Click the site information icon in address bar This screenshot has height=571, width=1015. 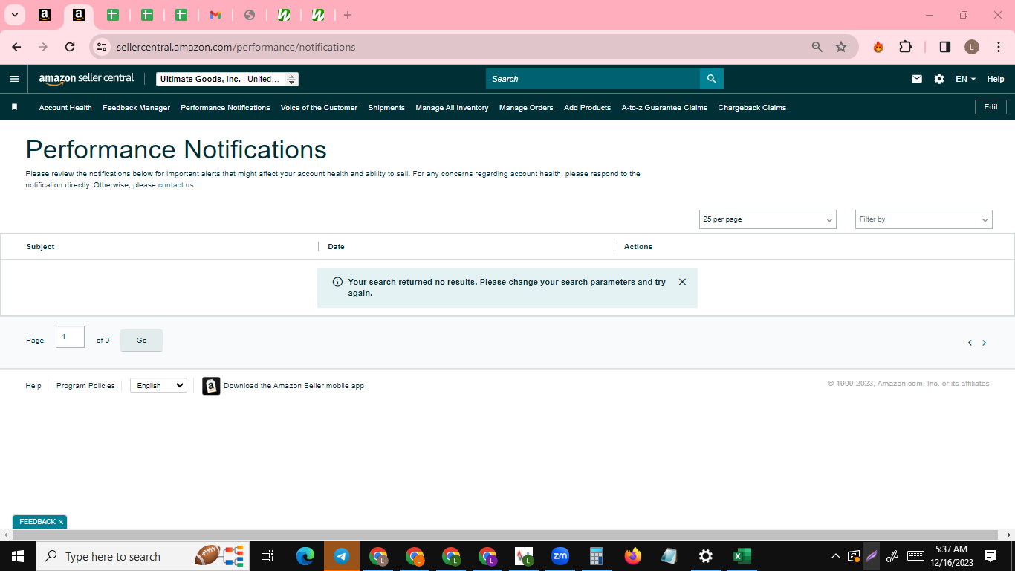pyautogui.click(x=102, y=47)
